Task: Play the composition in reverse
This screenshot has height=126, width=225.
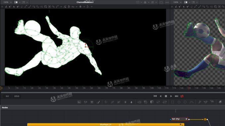Action: (x=161, y=96)
